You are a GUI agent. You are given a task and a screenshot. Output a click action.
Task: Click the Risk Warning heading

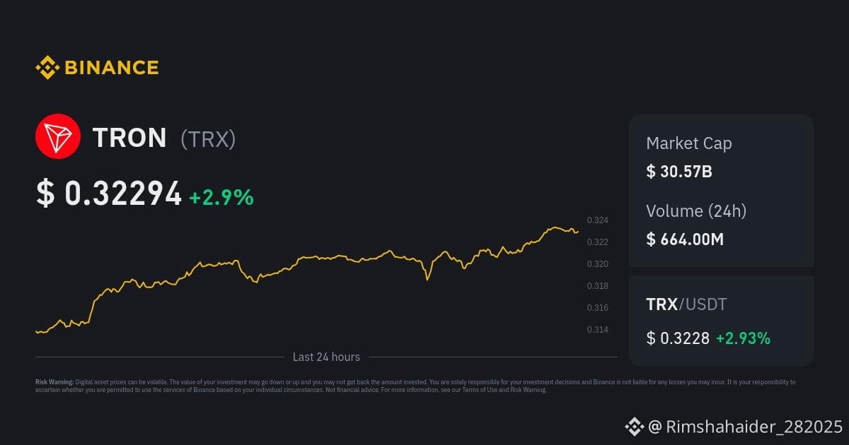pyautogui.click(x=54, y=382)
